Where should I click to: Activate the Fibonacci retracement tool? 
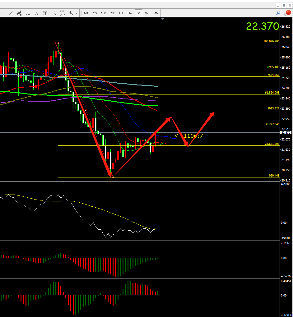(x=28, y=13)
